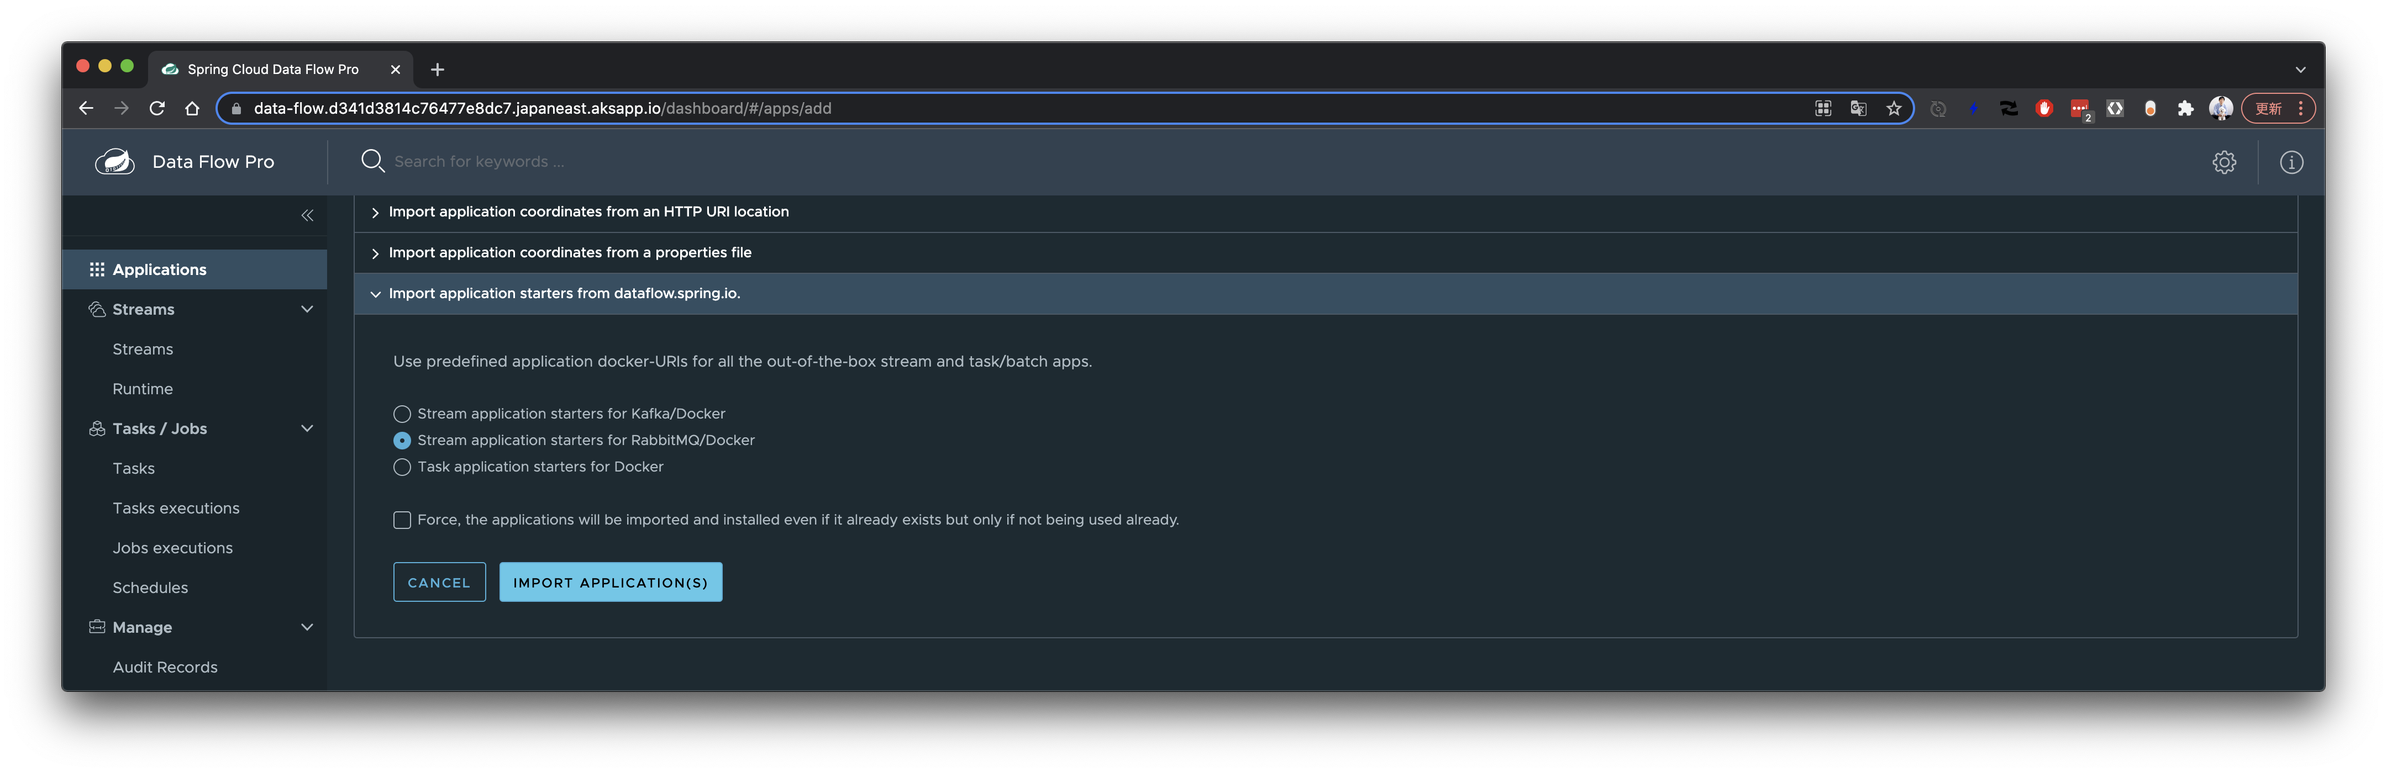Bookmark this page with star icon
Viewport: 2387px width, 773px height.
pyautogui.click(x=1893, y=108)
